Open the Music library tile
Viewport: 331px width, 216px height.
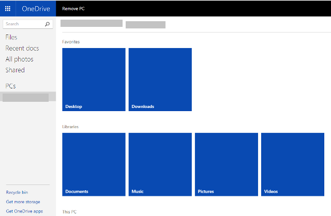[160, 164]
